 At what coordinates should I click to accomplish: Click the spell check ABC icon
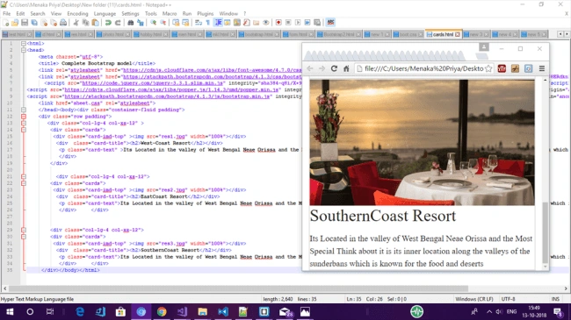coord(330,23)
